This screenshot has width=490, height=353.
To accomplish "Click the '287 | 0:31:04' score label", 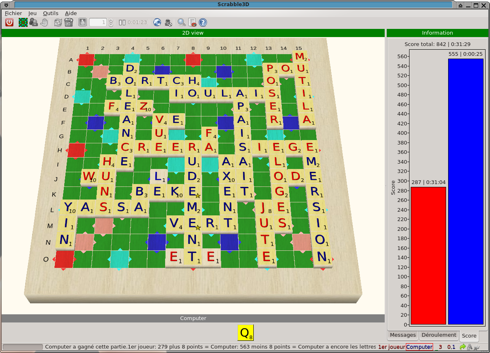I will click(428, 182).
